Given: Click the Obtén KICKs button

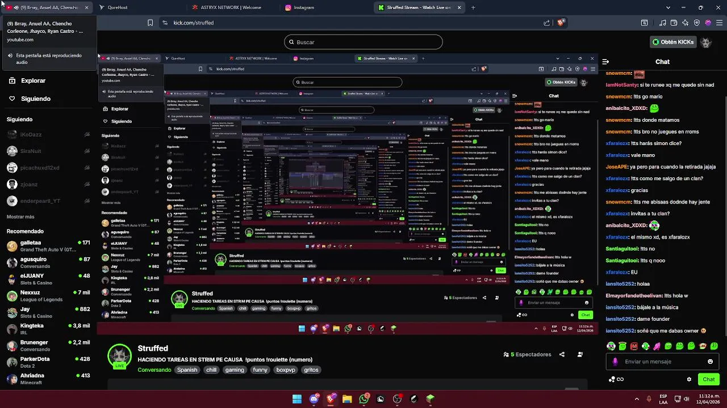Looking at the screenshot, I should point(672,42).
